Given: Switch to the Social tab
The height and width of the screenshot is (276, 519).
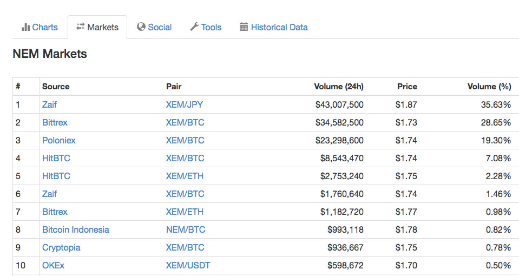Looking at the screenshot, I should [x=154, y=27].
